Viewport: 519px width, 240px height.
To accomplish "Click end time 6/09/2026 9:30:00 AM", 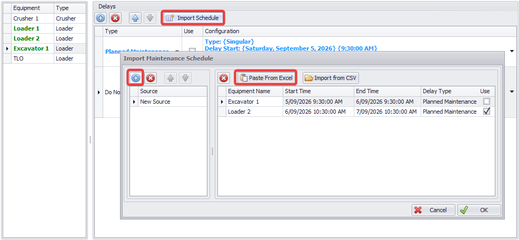I will [387, 102].
